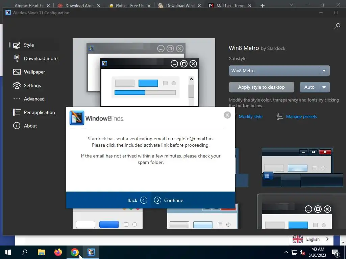
Task: Close the Gofile browser tab
Action: click(x=149, y=6)
